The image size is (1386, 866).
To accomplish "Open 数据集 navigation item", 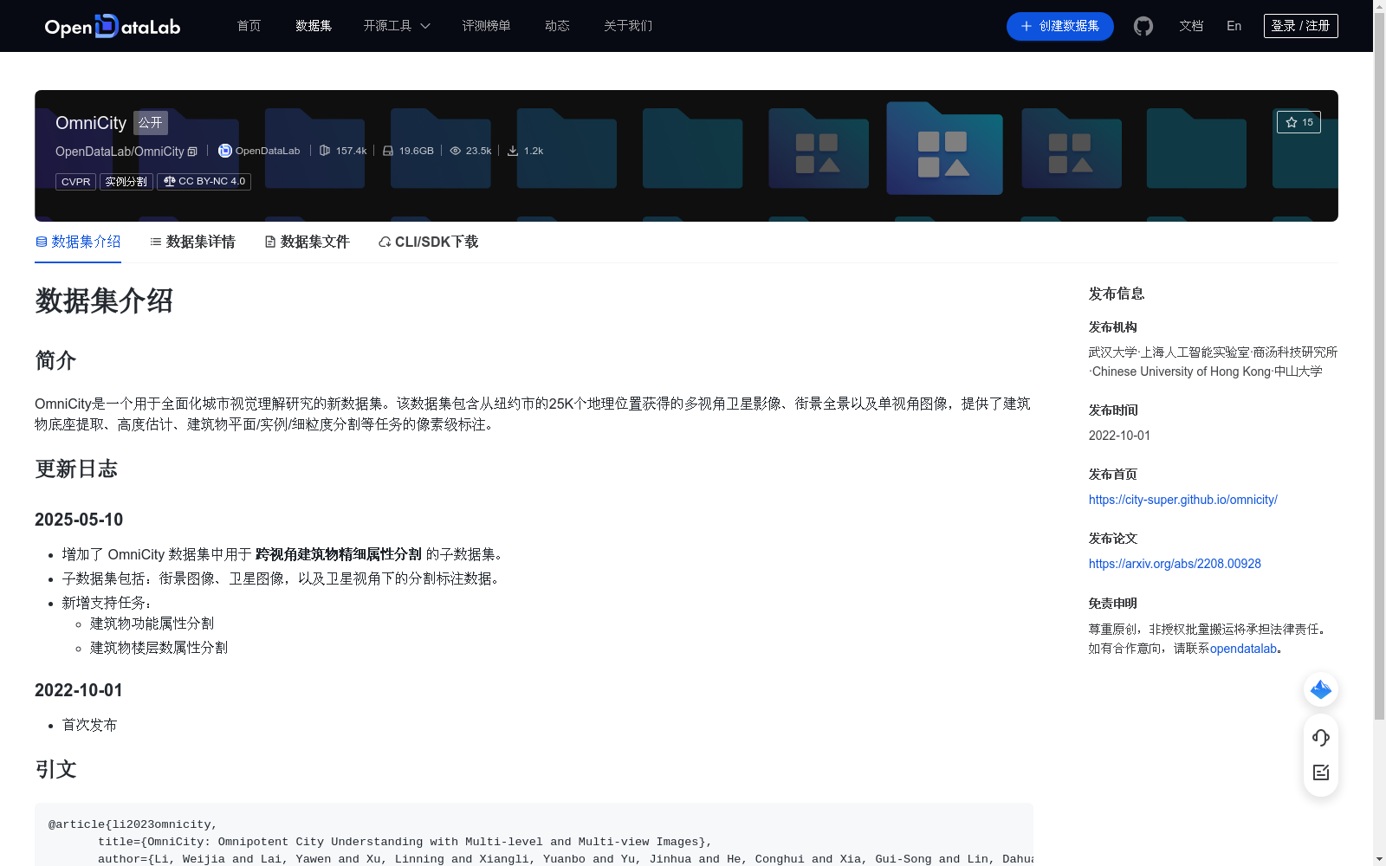I will coord(314,26).
